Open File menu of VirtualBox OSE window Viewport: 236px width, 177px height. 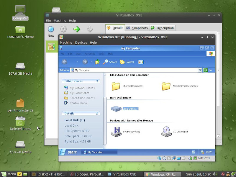click(x=48, y=21)
